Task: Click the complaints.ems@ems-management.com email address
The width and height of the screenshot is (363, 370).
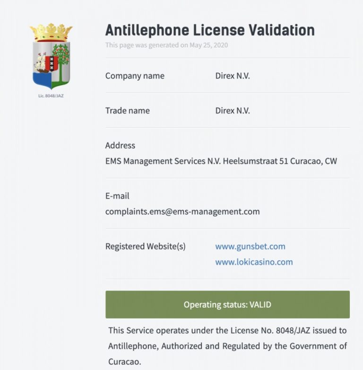Action: 182,211
